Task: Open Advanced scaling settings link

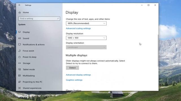Action: coord(78,28)
